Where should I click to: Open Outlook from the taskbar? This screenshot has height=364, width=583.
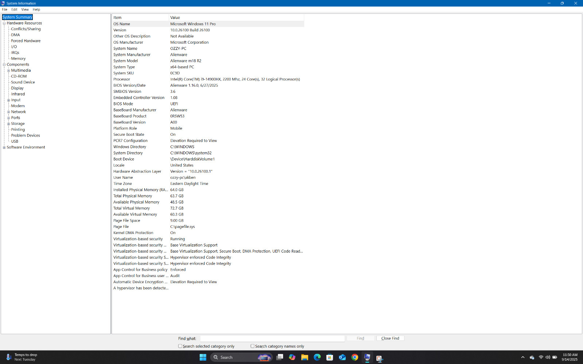342,357
